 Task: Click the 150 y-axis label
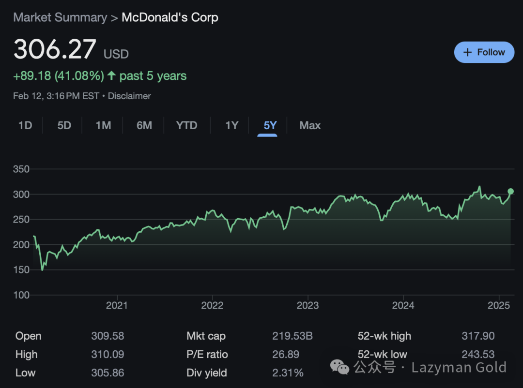click(21, 269)
